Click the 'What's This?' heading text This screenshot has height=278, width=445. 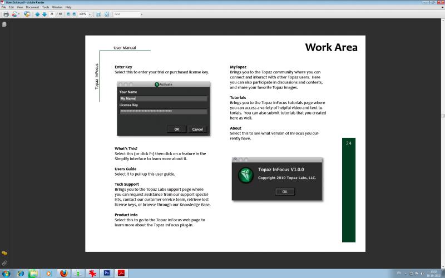click(126, 148)
